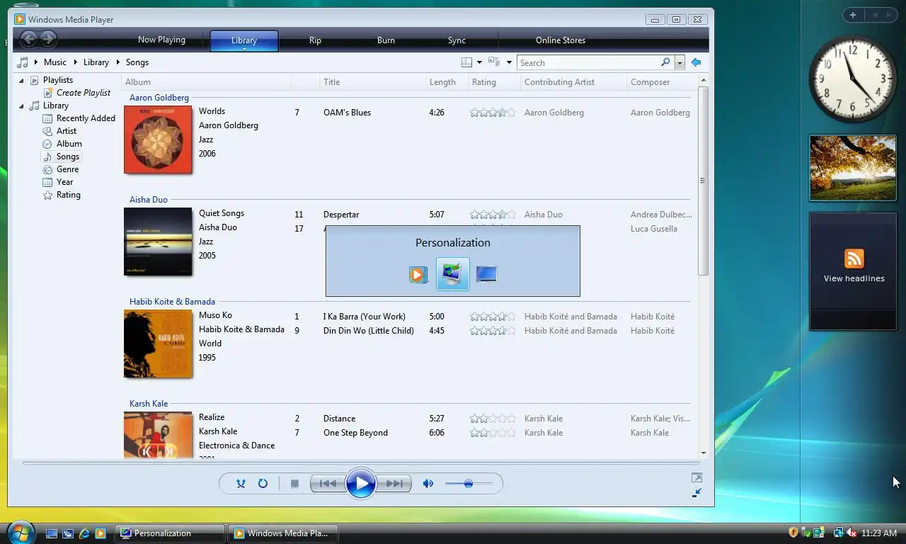Click the Aaron Goldberg group header
The width and height of the screenshot is (906, 544).
[159, 98]
